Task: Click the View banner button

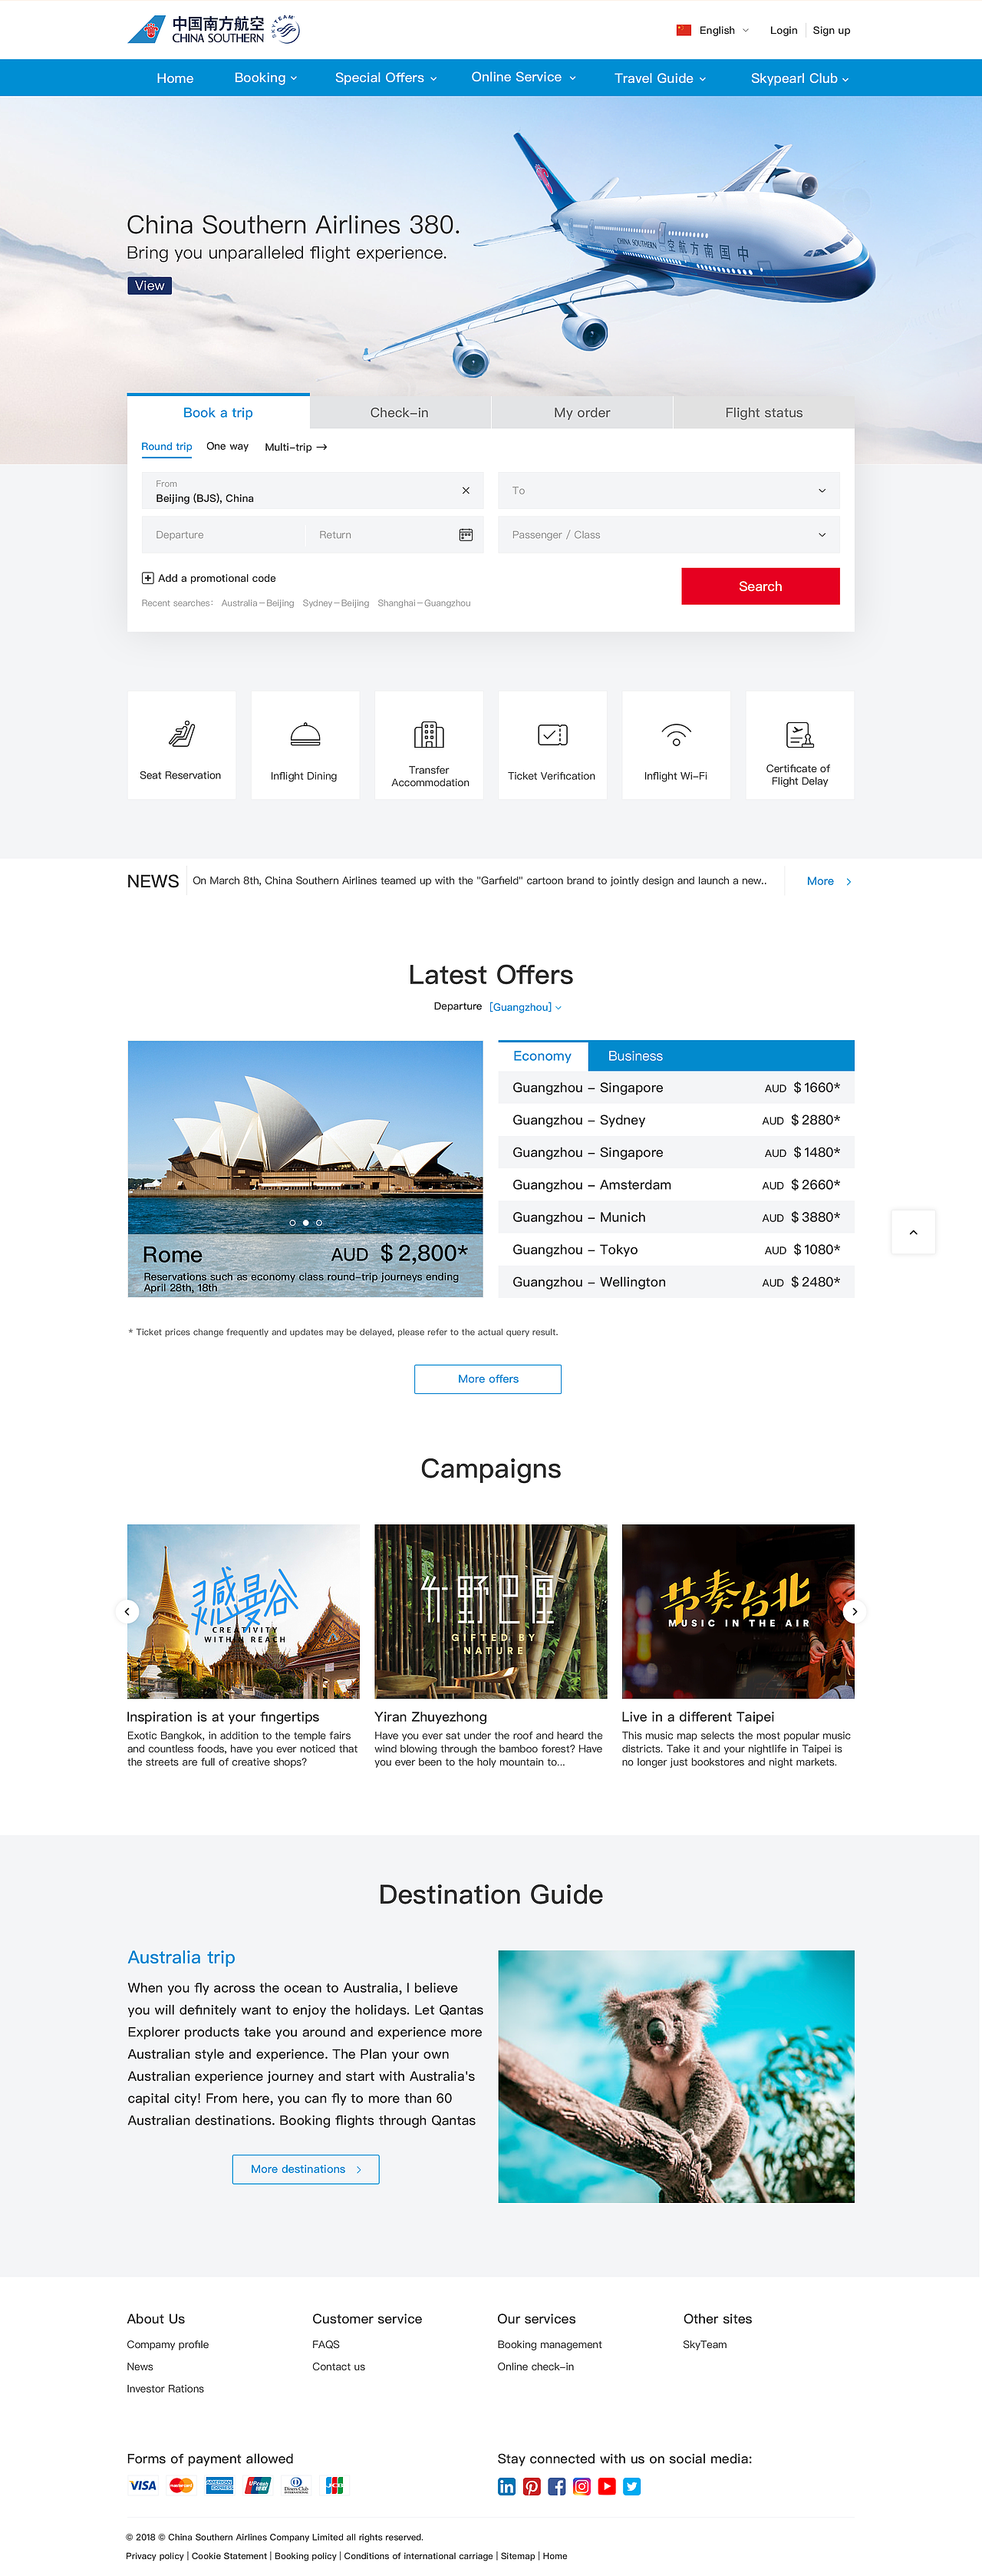Action: [x=150, y=285]
